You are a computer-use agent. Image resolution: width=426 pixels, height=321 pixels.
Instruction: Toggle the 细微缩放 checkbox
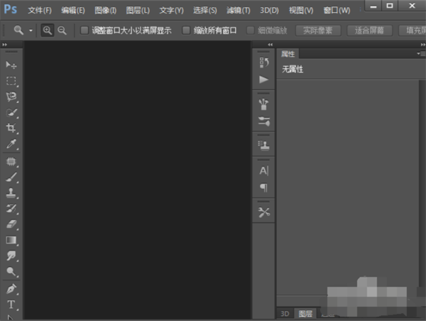tap(250, 30)
